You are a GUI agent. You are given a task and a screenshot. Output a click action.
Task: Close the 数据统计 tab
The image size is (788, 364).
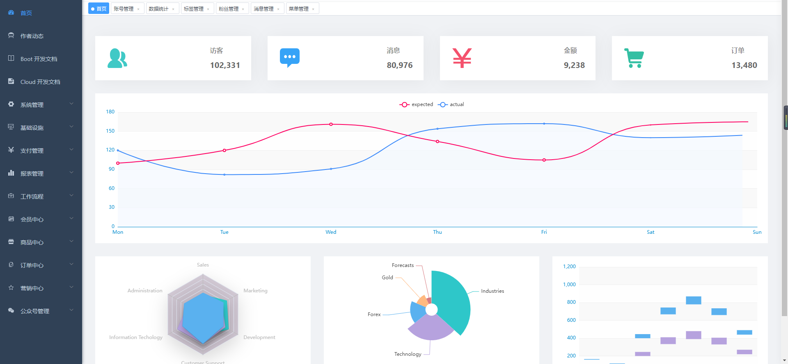pos(173,9)
